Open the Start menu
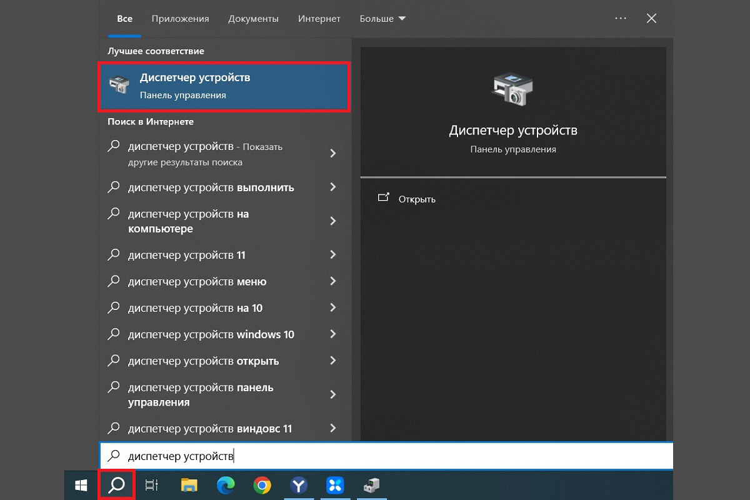This screenshot has height=500, width=750. [80, 485]
